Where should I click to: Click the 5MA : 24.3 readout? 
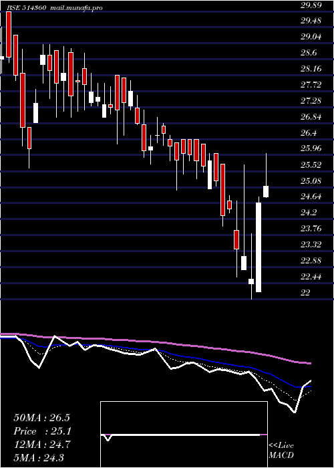(39, 458)
